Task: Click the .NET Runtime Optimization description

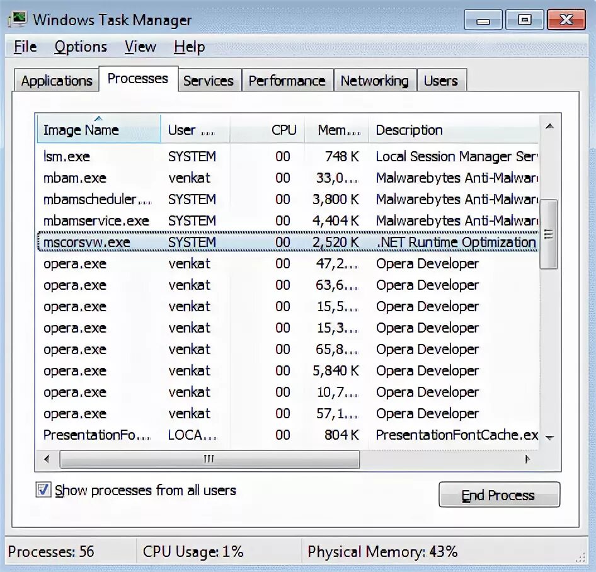Action: 457,242
